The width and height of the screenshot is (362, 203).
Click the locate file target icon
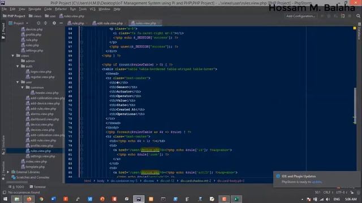tap(38, 23)
